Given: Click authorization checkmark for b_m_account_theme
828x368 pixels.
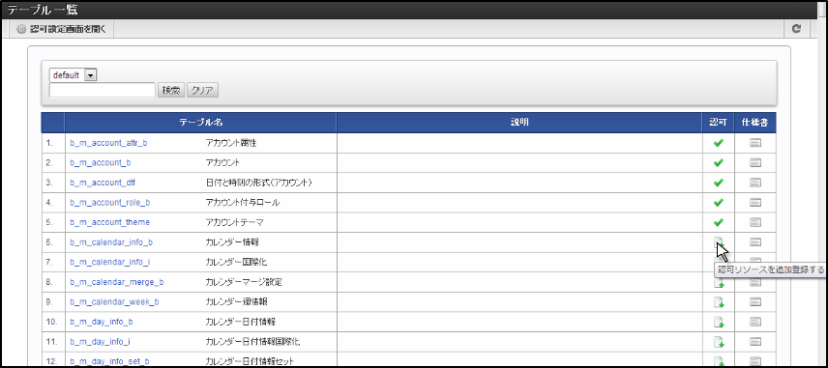Looking at the screenshot, I should 718,222.
